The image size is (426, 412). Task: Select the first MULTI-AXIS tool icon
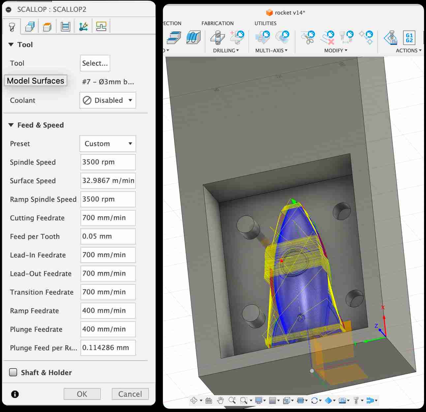click(262, 38)
